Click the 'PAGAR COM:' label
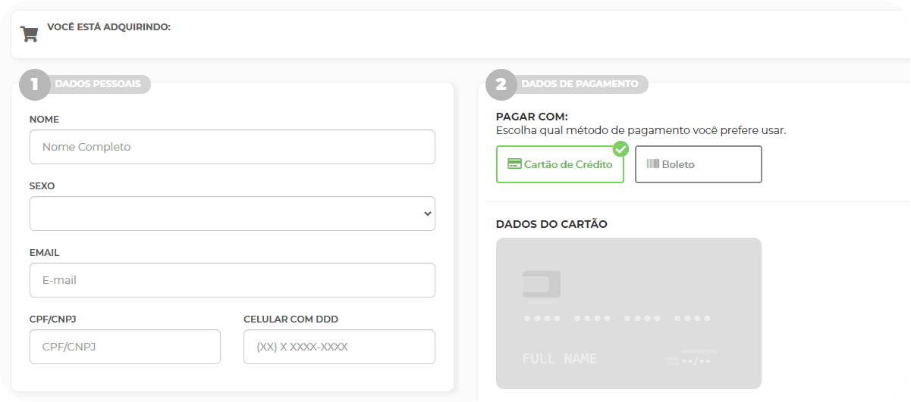The height and width of the screenshot is (402, 911). click(532, 117)
